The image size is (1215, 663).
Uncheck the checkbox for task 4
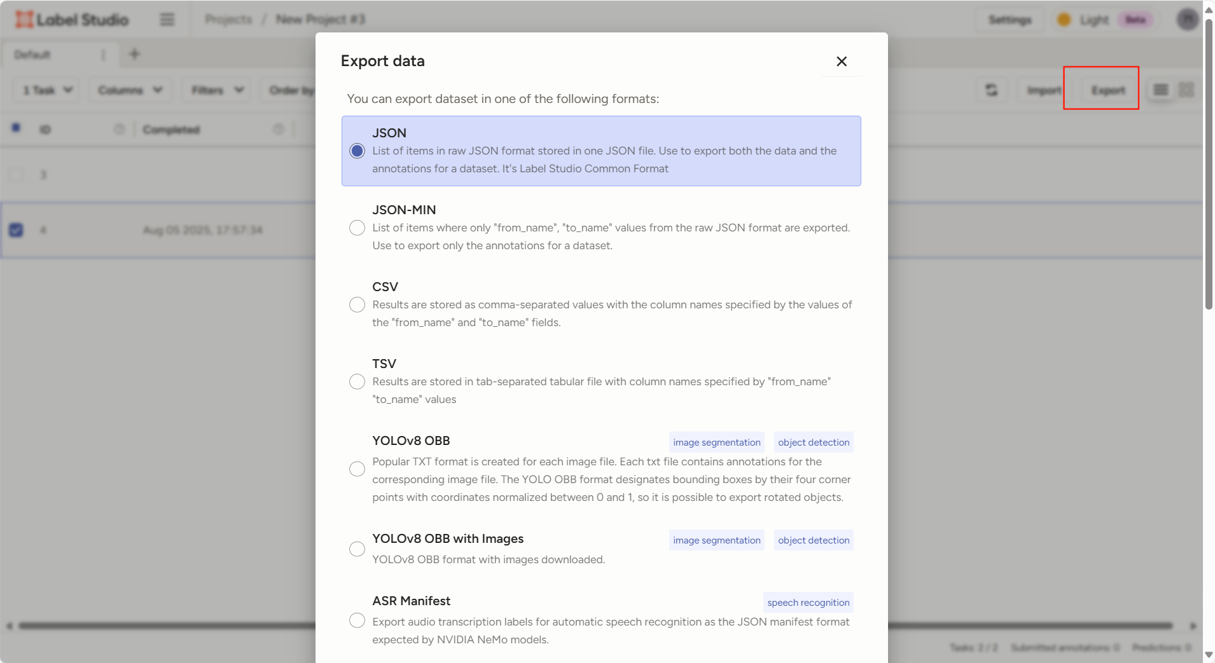click(16, 229)
